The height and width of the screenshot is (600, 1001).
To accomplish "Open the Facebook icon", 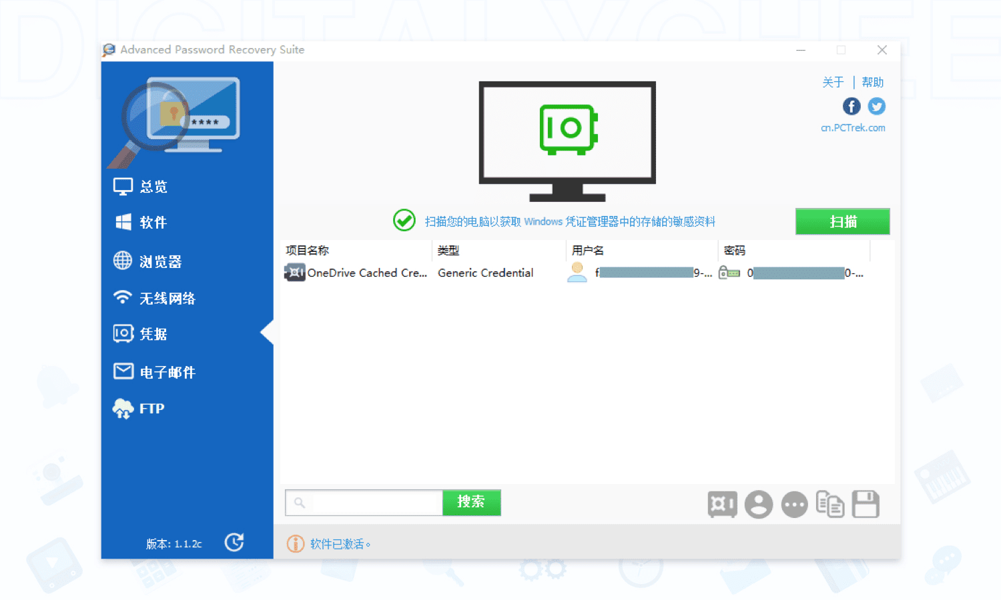I will tap(852, 106).
